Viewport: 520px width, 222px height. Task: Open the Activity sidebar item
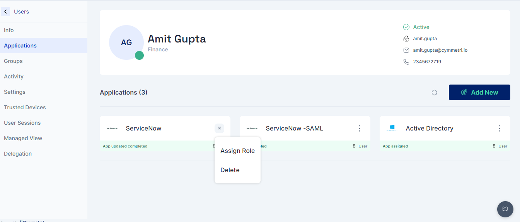(x=14, y=76)
